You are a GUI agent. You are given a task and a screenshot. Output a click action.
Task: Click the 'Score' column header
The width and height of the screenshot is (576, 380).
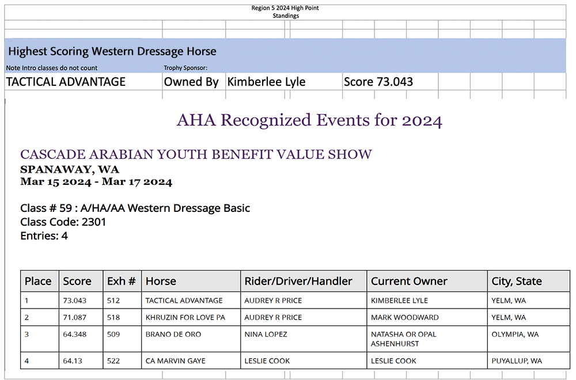pyautogui.click(x=81, y=281)
